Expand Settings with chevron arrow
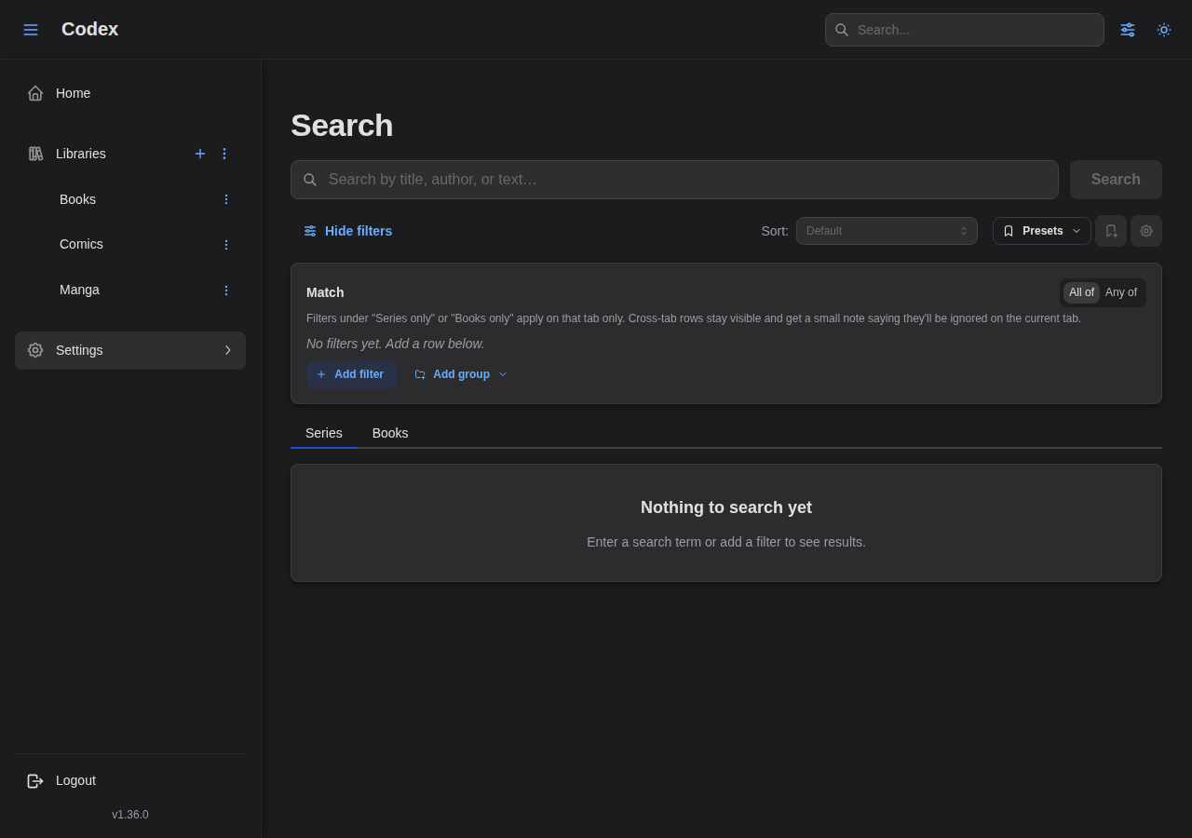This screenshot has height=838, width=1192. click(x=227, y=350)
